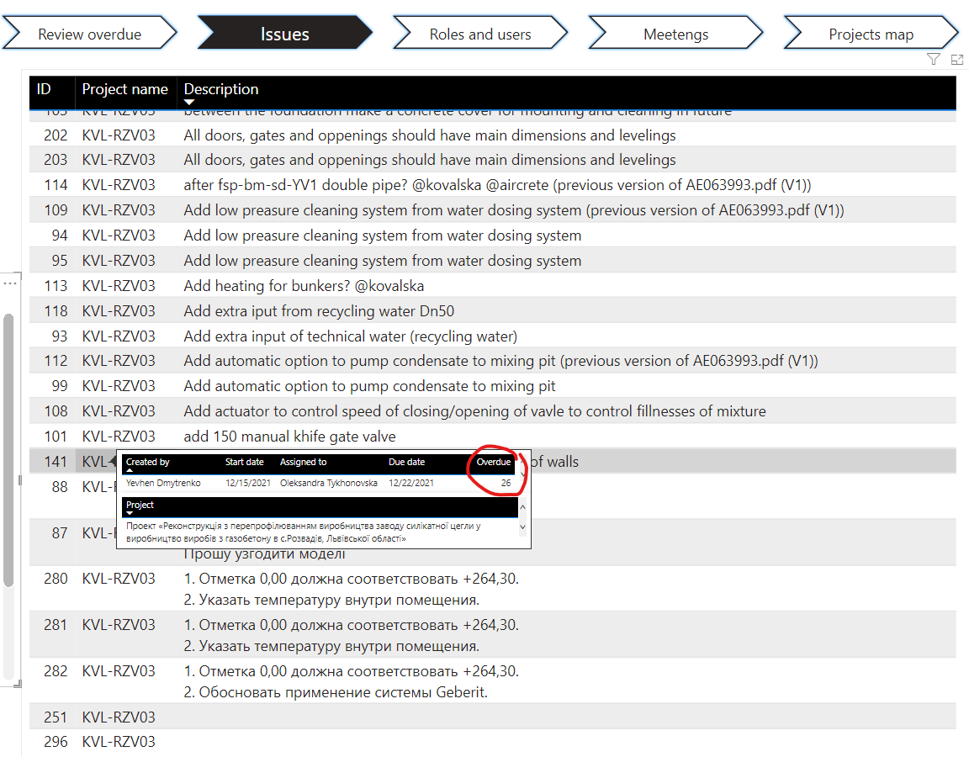The image size is (969, 757).
Task: Open the Roles and users page
Action: tap(480, 33)
